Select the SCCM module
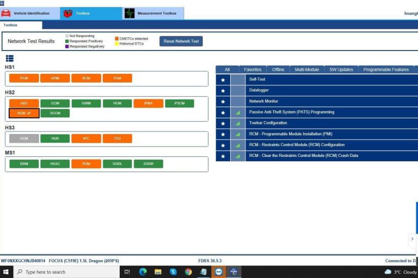This screenshot has width=418, height=278. 55,113
